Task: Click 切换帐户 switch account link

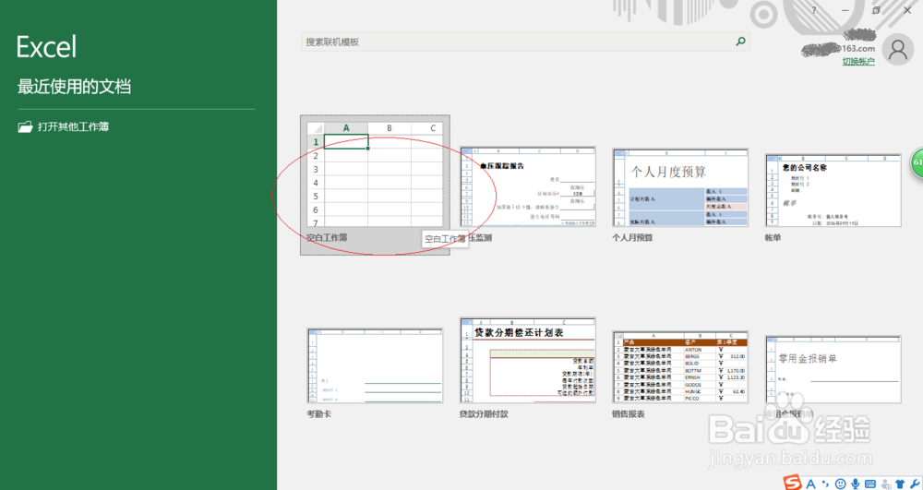Action: (x=858, y=61)
